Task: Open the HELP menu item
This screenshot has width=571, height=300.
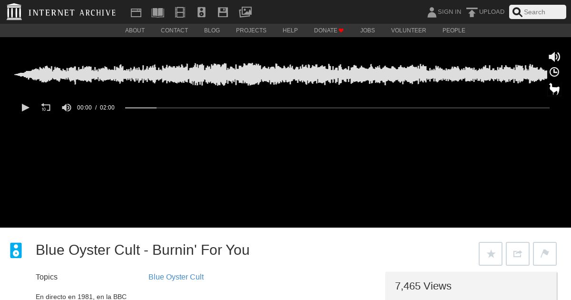Action: (x=290, y=30)
